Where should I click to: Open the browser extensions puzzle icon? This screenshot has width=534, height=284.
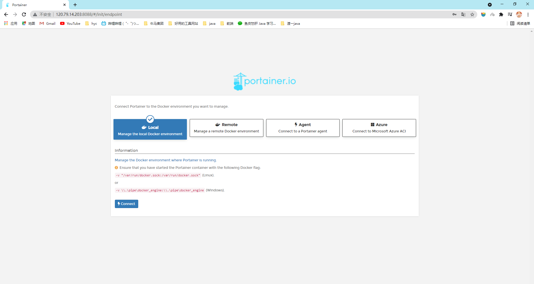501,14
